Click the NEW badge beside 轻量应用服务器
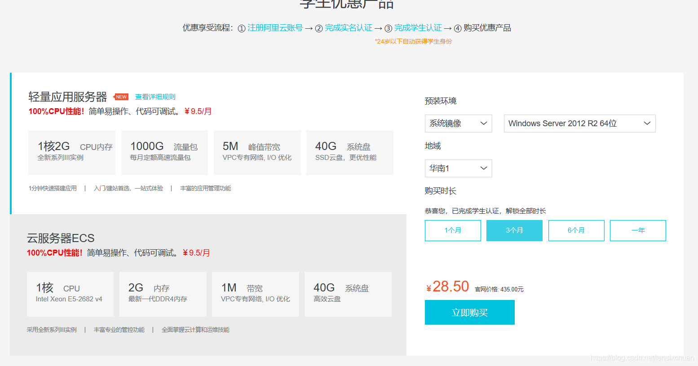This screenshot has width=698, height=366. pyautogui.click(x=121, y=97)
